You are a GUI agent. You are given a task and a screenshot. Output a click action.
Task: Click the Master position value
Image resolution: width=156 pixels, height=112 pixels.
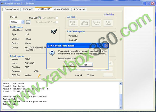pos(28,43)
